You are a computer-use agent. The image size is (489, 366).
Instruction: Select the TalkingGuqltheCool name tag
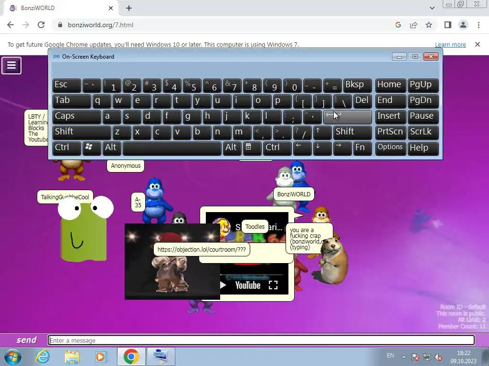pos(65,197)
